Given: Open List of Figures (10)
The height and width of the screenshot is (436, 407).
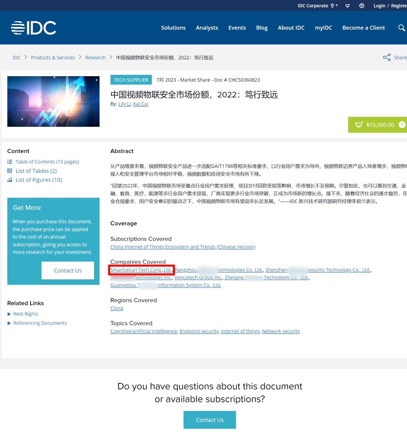Looking at the screenshot, I should (x=39, y=180).
